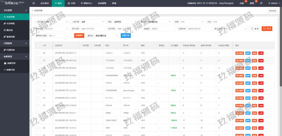Click the refresh icon in top bar
The image size is (282, 136).
(x=261, y=3)
